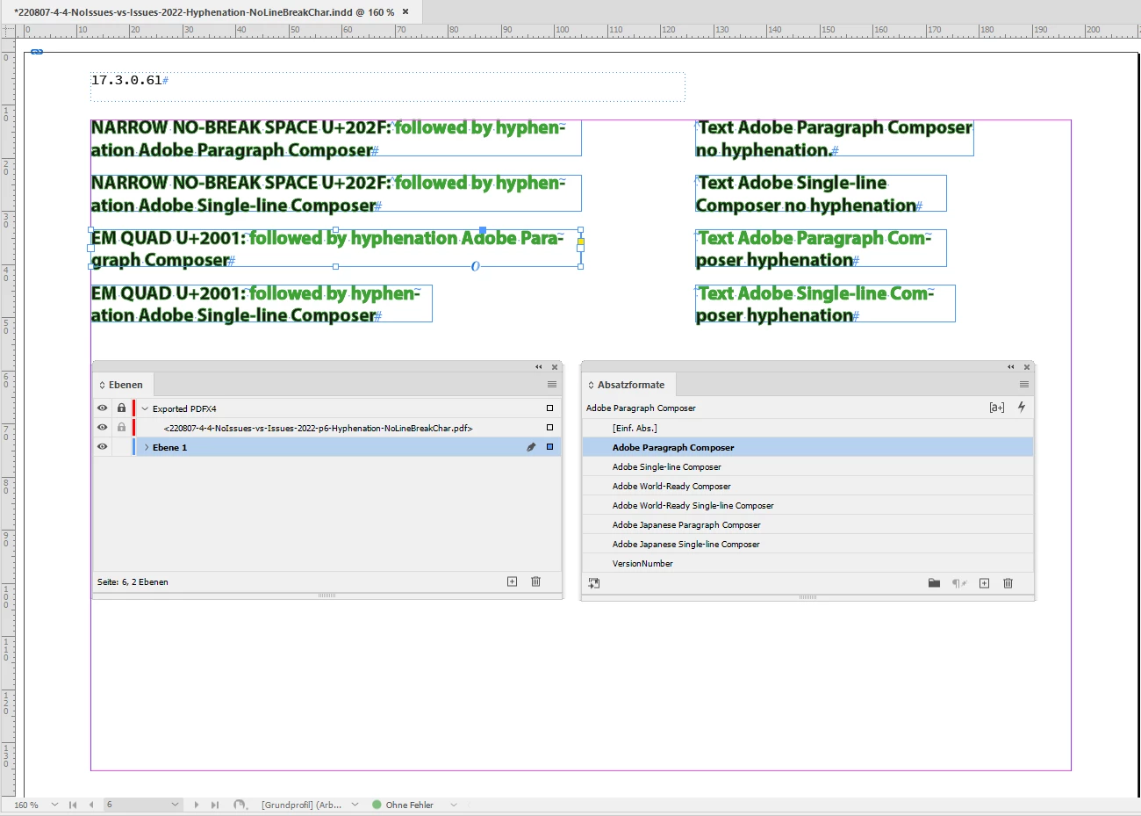This screenshot has height=816, width=1141.
Task: Click the pen icon on Ebene 1
Action: click(x=531, y=447)
